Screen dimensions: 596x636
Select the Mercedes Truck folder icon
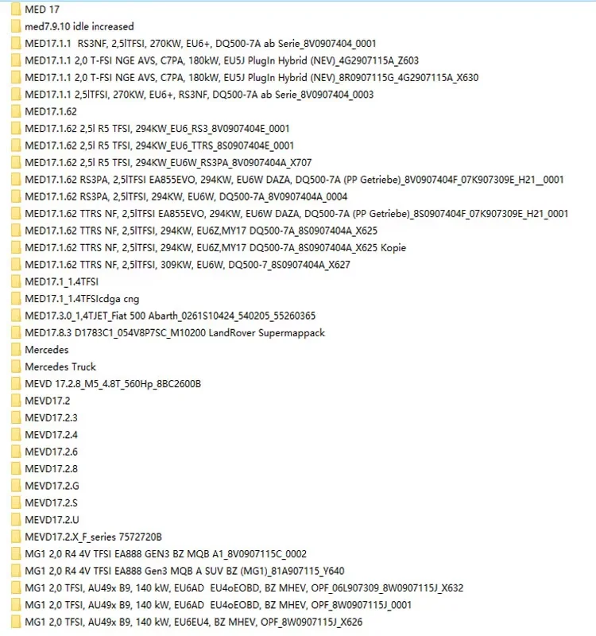point(16,366)
